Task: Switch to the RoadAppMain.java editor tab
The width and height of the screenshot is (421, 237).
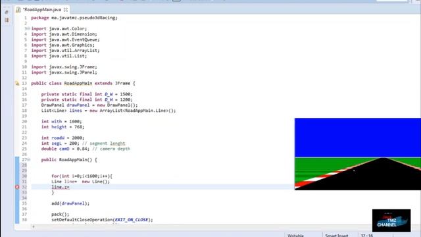Action: (42, 10)
